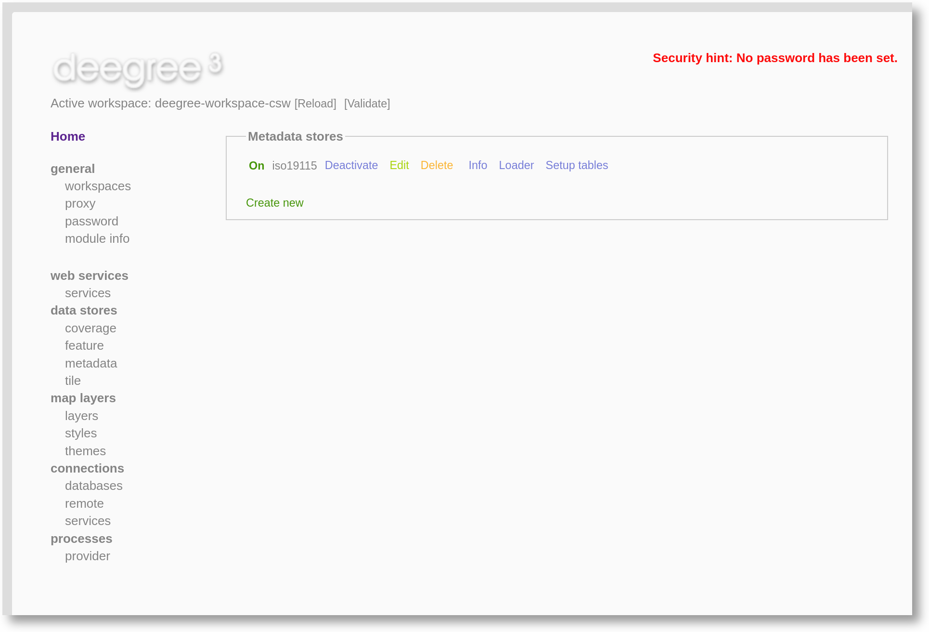The width and height of the screenshot is (929, 632).
Task: Open the feature data stores page
Action: click(84, 345)
